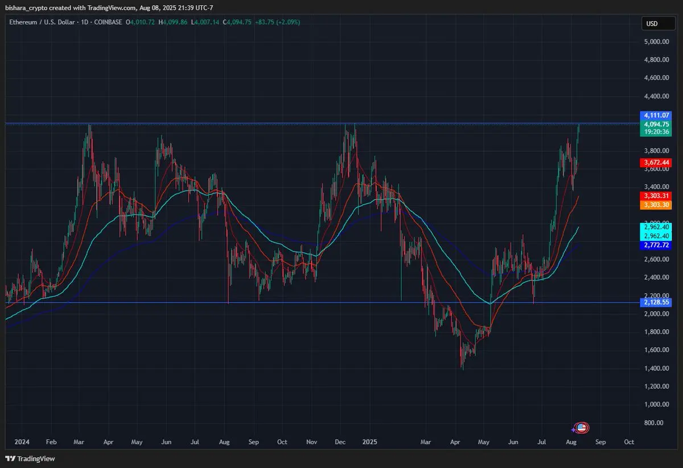Image resolution: width=683 pixels, height=468 pixels.
Task: Click the purple sparkle icon beside the flag
Action: [574, 429]
